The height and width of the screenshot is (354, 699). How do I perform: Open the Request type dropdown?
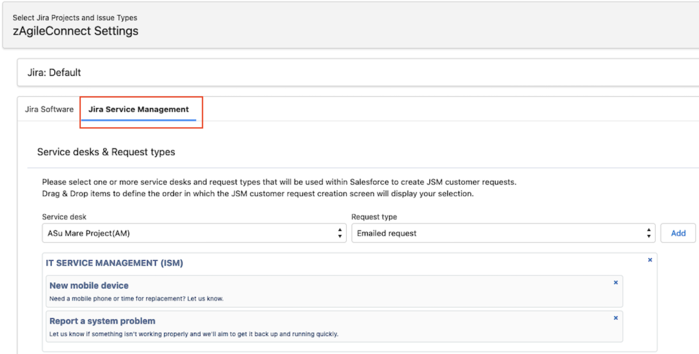[500, 233]
